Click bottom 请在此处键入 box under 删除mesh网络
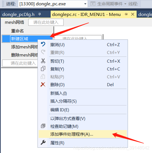 20,63
